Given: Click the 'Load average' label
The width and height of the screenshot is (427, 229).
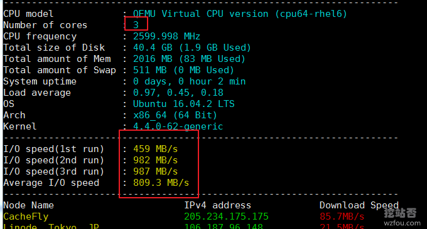Looking at the screenshot, I should tap(37, 93).
